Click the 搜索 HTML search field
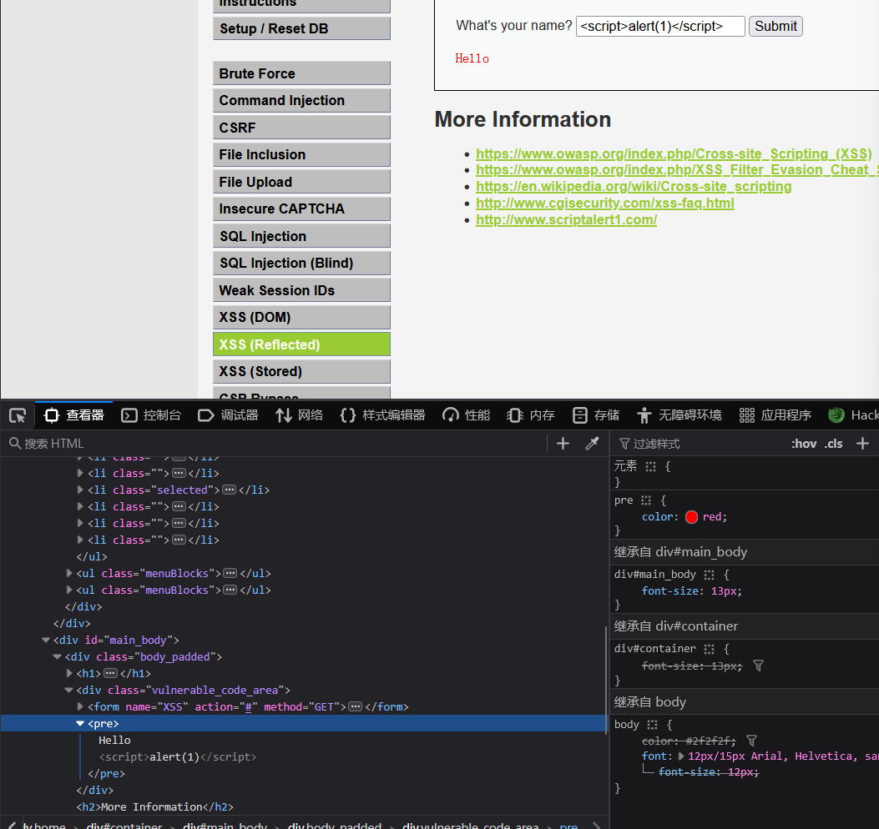 point(275,444)
